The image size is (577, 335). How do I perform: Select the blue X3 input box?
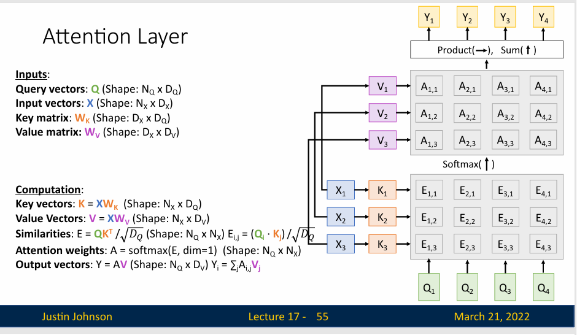pos(341,244)
